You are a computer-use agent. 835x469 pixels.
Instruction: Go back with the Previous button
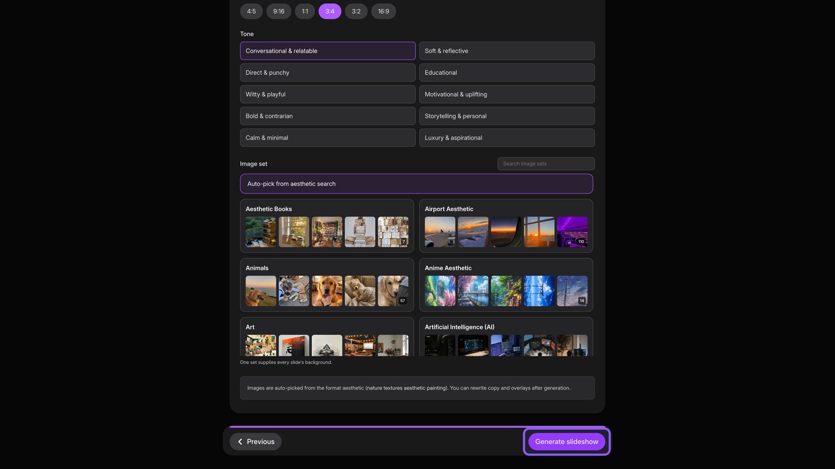click(256, 442)
